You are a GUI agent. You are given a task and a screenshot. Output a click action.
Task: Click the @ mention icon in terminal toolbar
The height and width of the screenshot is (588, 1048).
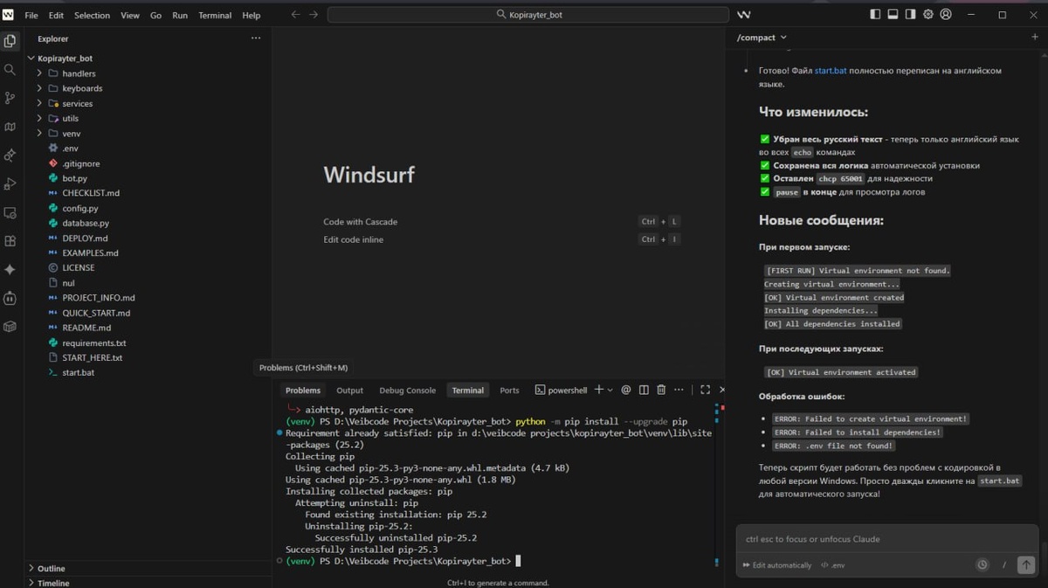[625, 391]
